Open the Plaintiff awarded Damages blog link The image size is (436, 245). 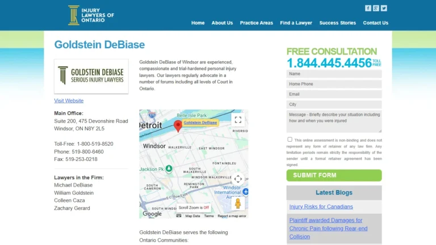coord(328,229)
